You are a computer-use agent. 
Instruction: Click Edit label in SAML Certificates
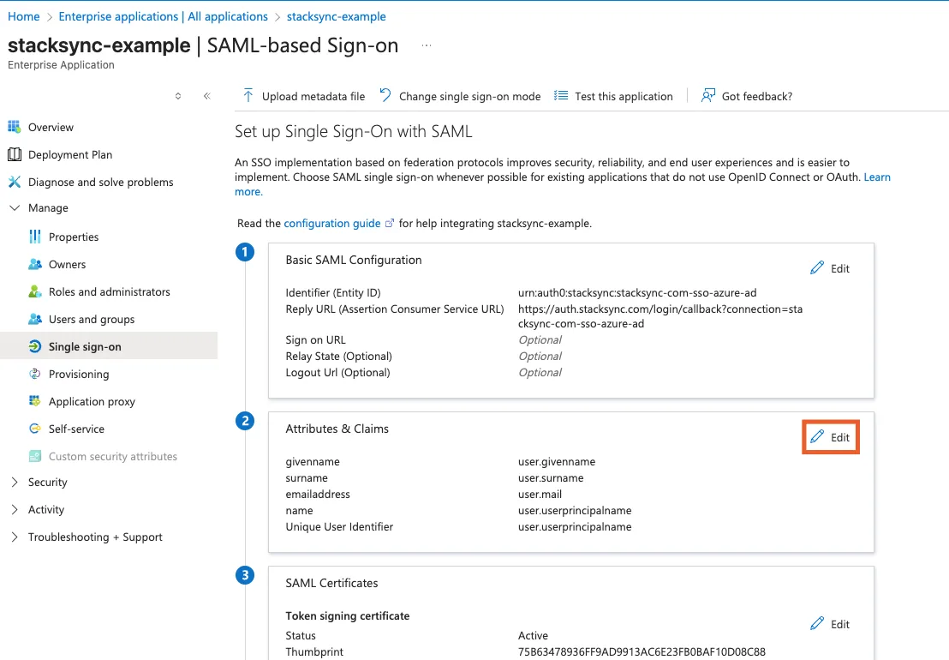point(839,624)
